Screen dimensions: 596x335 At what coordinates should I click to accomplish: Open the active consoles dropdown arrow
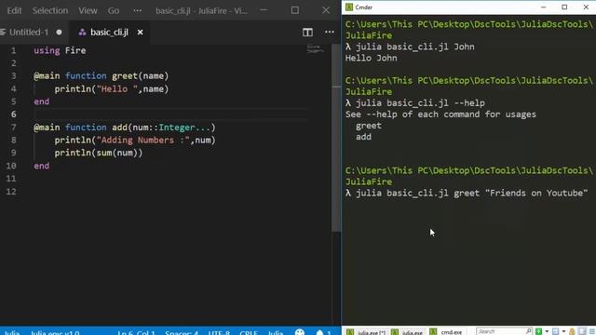pos(563,331)
